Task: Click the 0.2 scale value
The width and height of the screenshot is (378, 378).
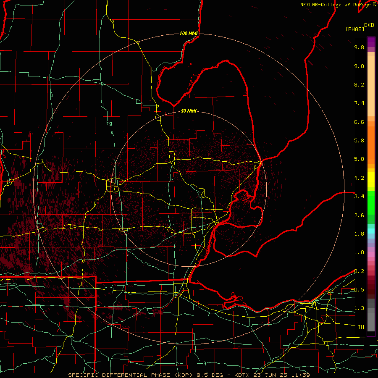Action: pos(359,271)
